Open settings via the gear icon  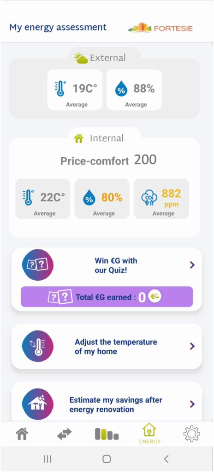192,434
